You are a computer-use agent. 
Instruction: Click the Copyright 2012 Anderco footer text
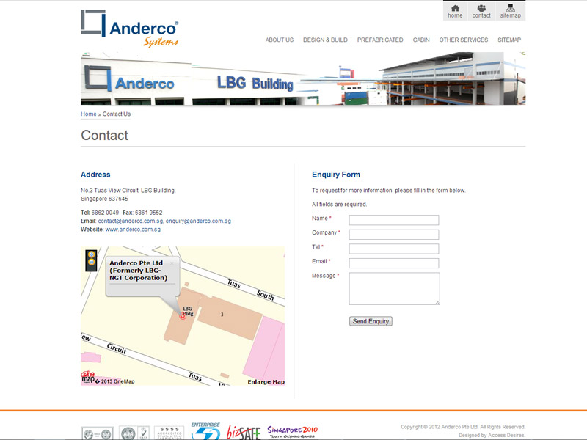463,427
